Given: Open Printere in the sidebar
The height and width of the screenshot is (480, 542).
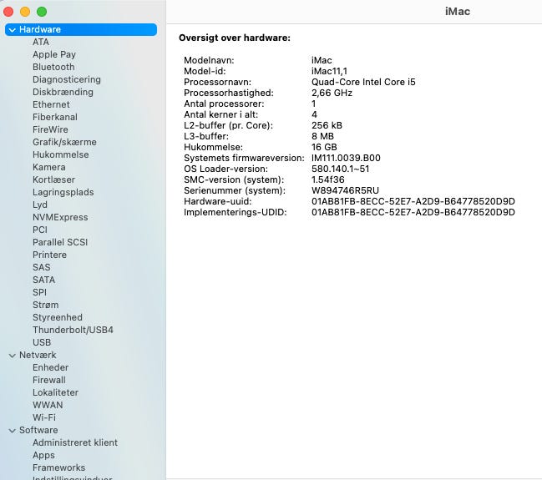Looking at the screenshot, I should pyautogui.click(x=49, y=255).
